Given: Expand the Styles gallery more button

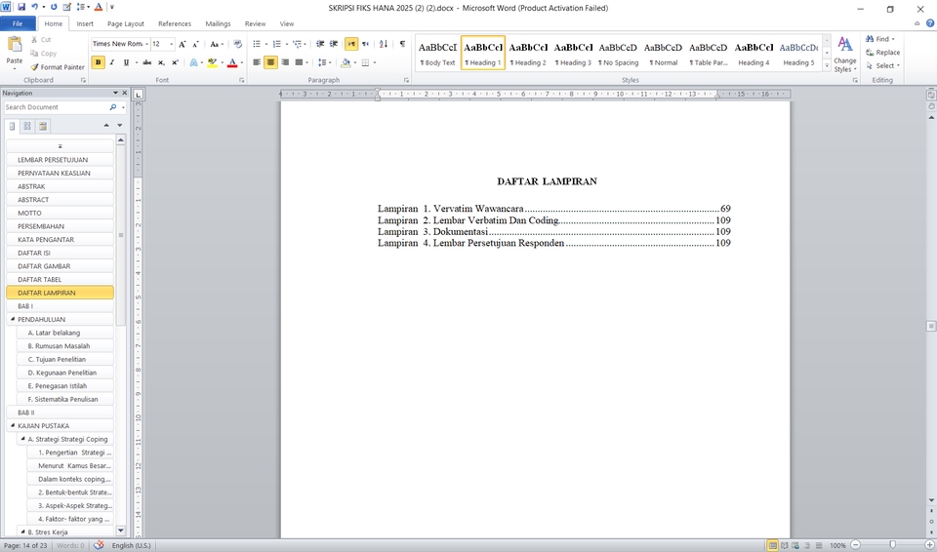Looking at the screenshot, I should (827, 67).
